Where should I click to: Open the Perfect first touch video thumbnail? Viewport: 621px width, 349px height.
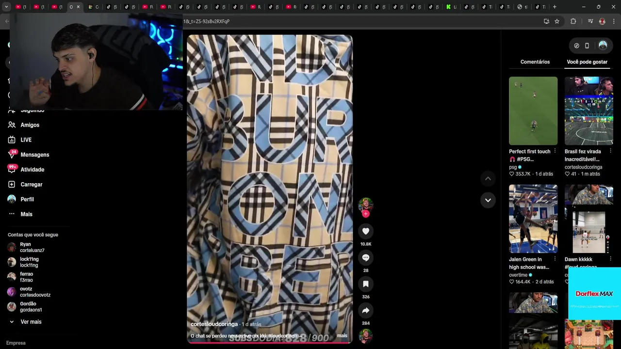pos(533,111)
